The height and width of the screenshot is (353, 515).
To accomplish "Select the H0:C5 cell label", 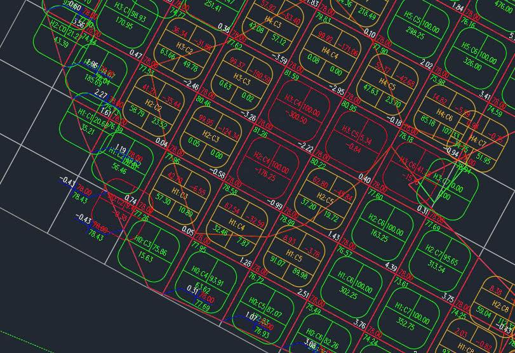I will click(x=257, y=303).
